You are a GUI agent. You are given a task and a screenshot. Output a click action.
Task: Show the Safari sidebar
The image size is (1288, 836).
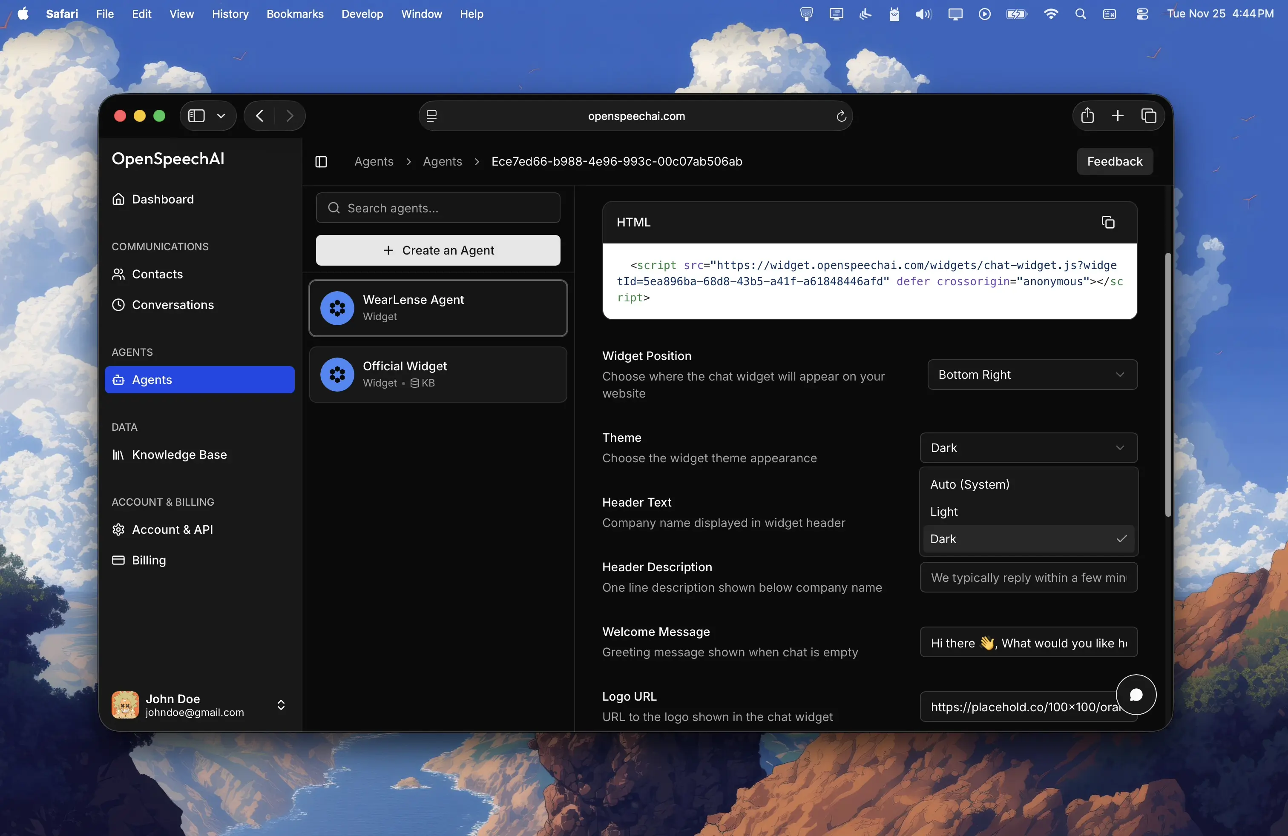(x=196, y=116)
